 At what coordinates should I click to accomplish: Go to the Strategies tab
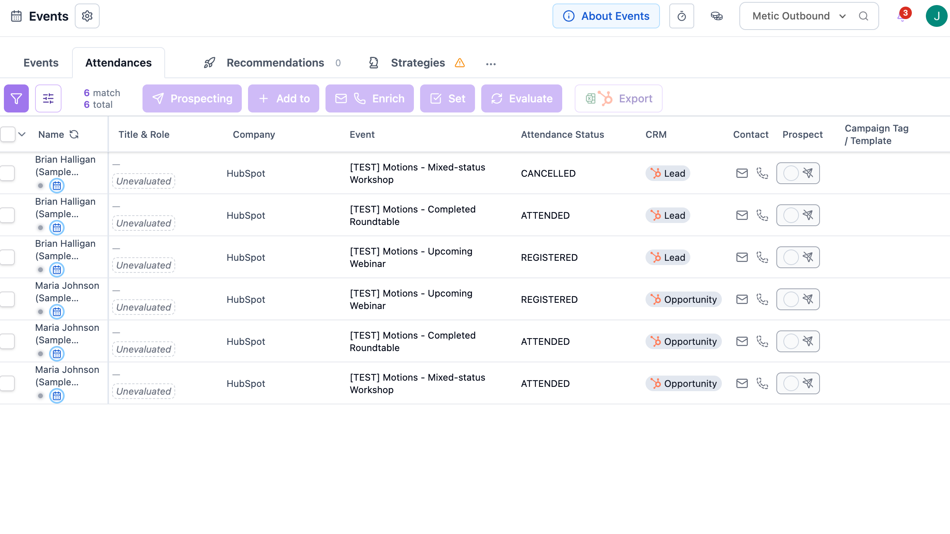tap(417, 63)
